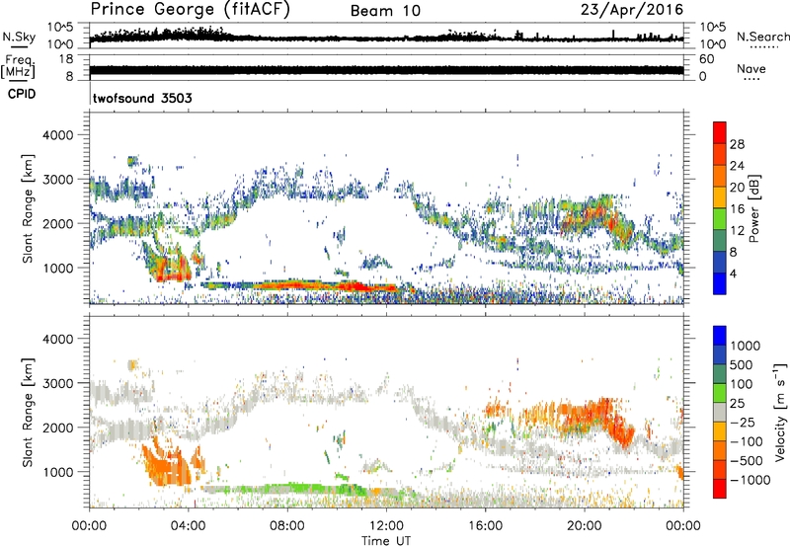Click the sky noise plot strip

[386, 36]
